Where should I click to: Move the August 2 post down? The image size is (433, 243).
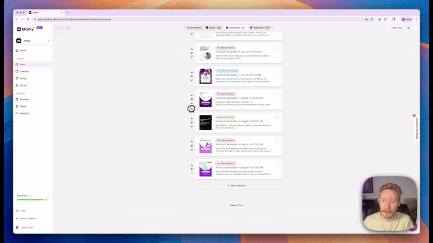192,127
